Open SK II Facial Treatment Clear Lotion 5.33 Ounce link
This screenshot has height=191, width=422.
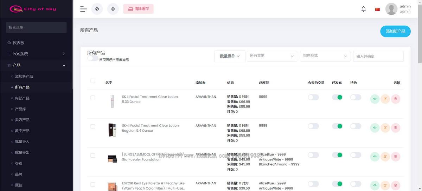pos(150,99)
